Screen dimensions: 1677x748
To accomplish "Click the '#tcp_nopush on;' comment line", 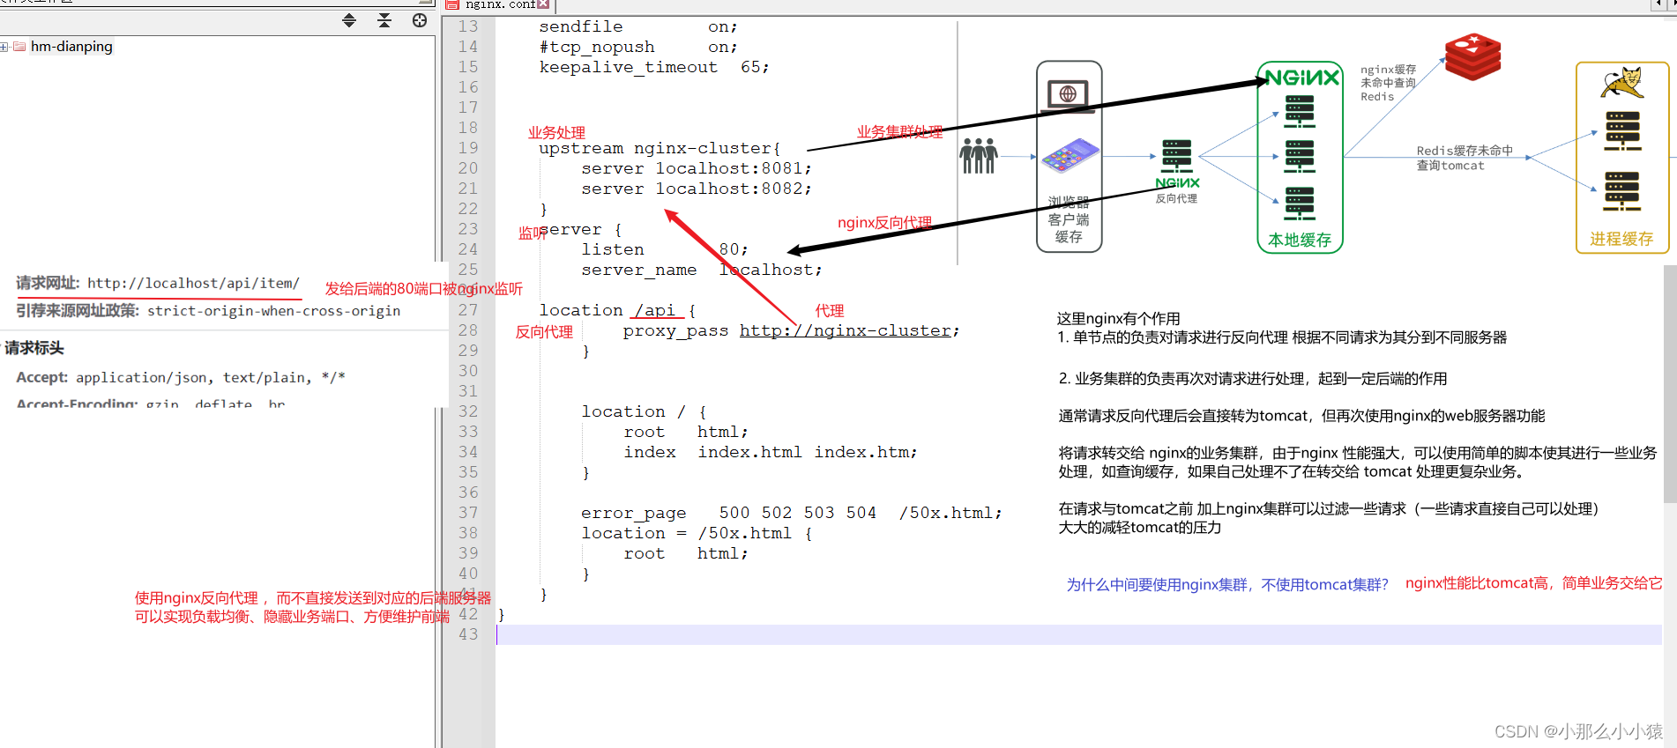I will pyautogui.click(x=638, y=47).
